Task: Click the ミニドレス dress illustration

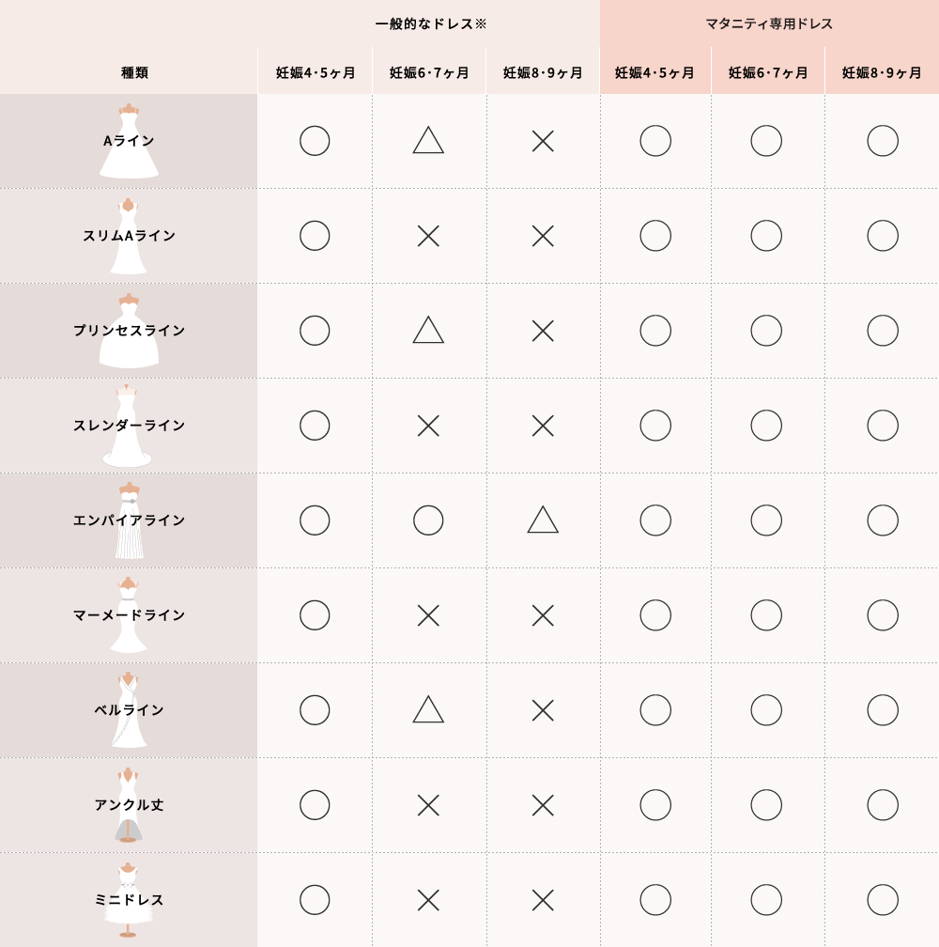Action: click(128, 900)
